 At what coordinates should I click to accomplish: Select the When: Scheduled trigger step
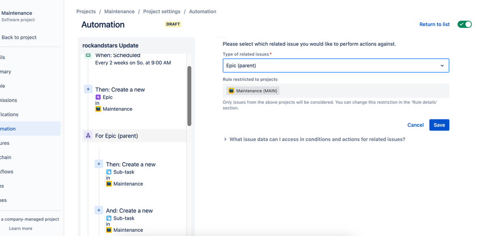(117, 55)
